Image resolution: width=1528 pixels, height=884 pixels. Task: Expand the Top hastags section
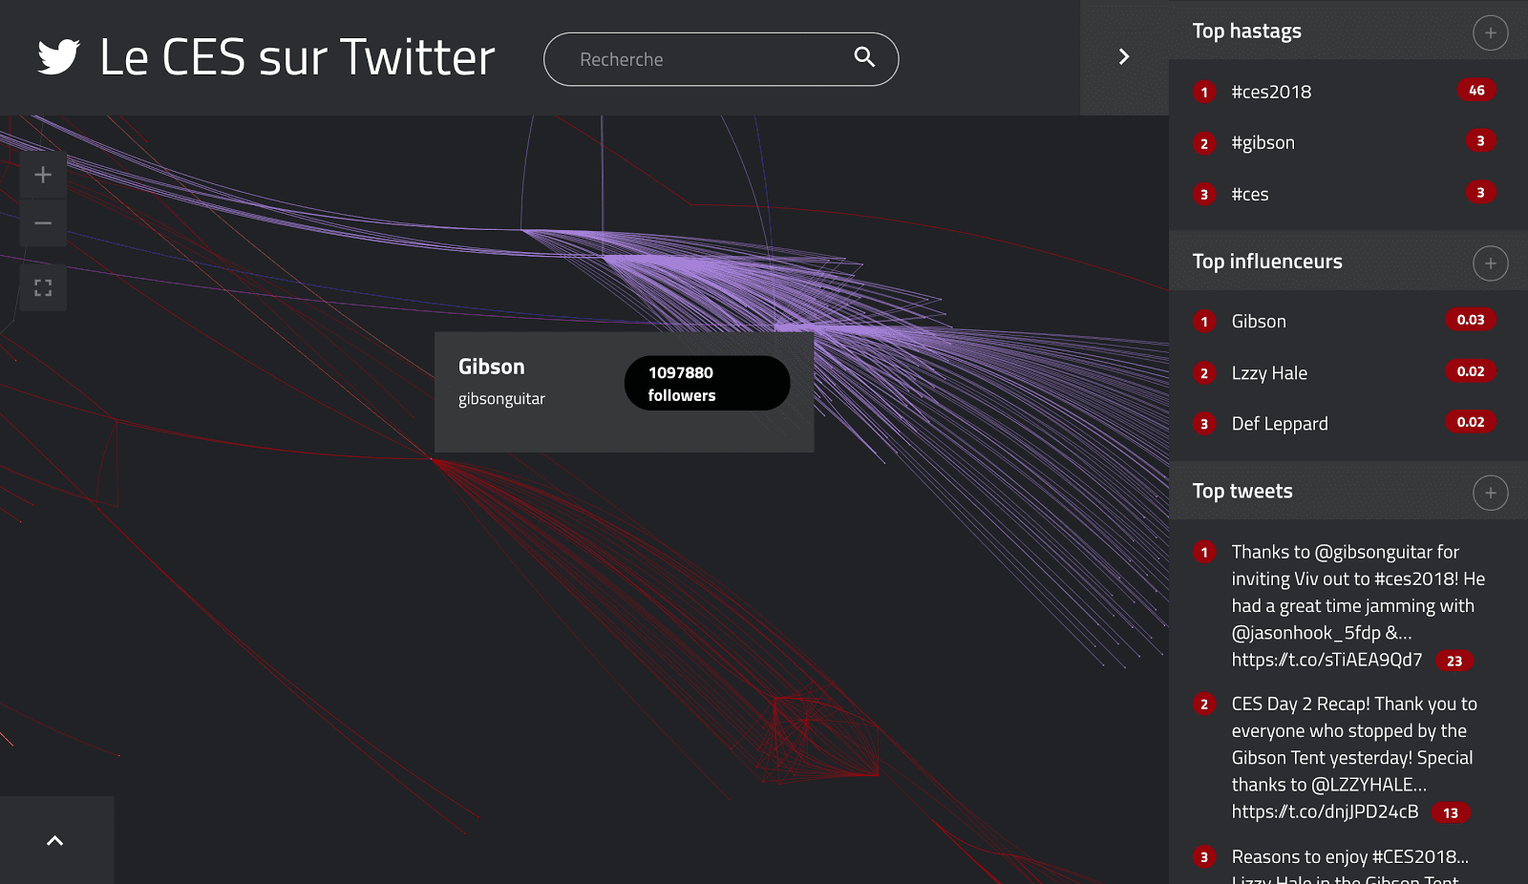pyautogui.click(x=1490, y=33)
